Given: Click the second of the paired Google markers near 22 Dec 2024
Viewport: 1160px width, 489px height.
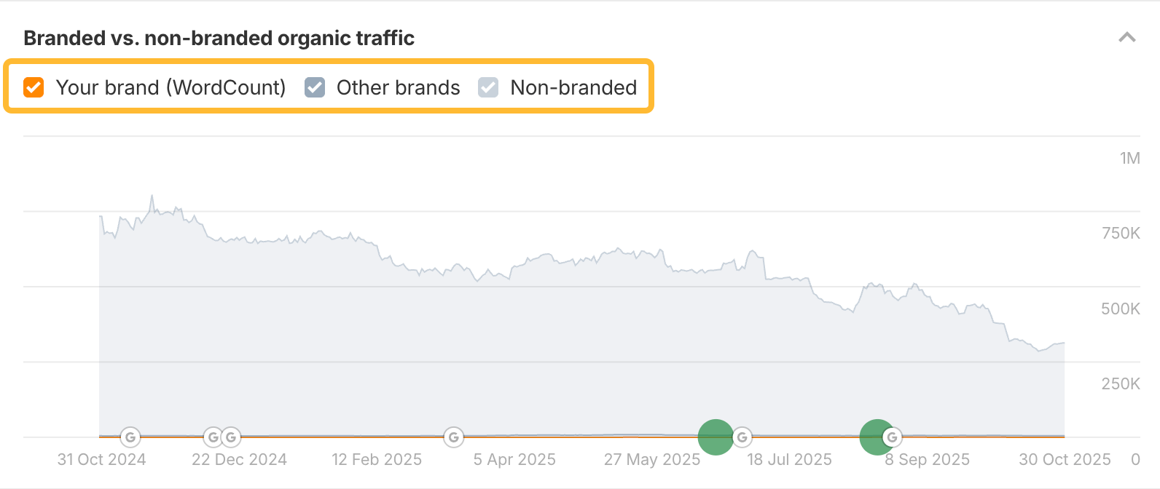Looking at the screenshot, I should click(231, 437).
